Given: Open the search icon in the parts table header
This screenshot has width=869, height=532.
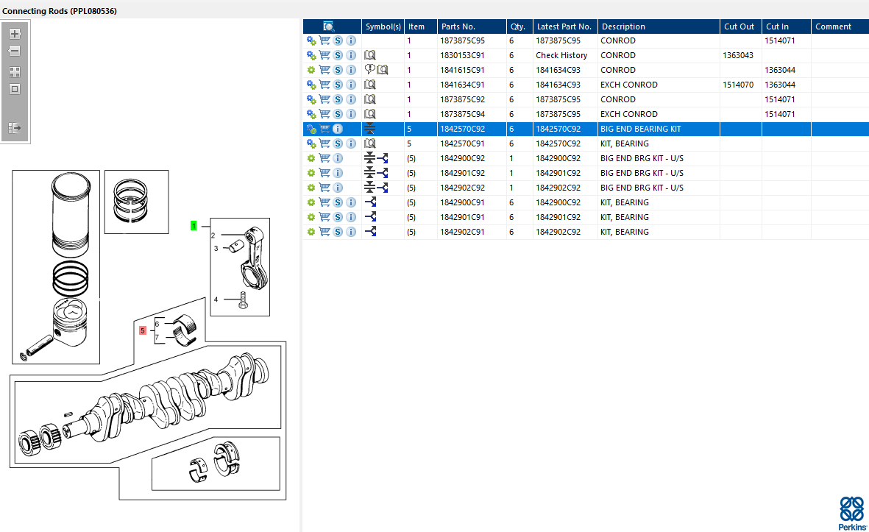Looking at the screenshot, I should (x=329, y=26).
